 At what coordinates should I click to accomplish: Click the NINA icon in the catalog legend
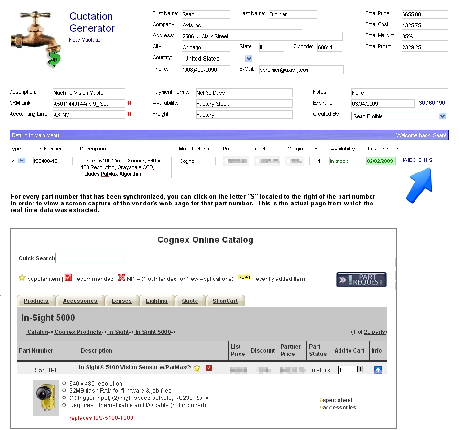[121, 277]
